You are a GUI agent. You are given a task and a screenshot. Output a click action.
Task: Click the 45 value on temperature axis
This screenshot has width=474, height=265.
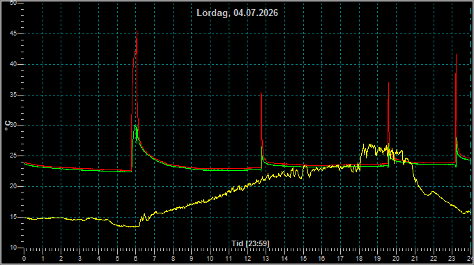coord(13,34)
